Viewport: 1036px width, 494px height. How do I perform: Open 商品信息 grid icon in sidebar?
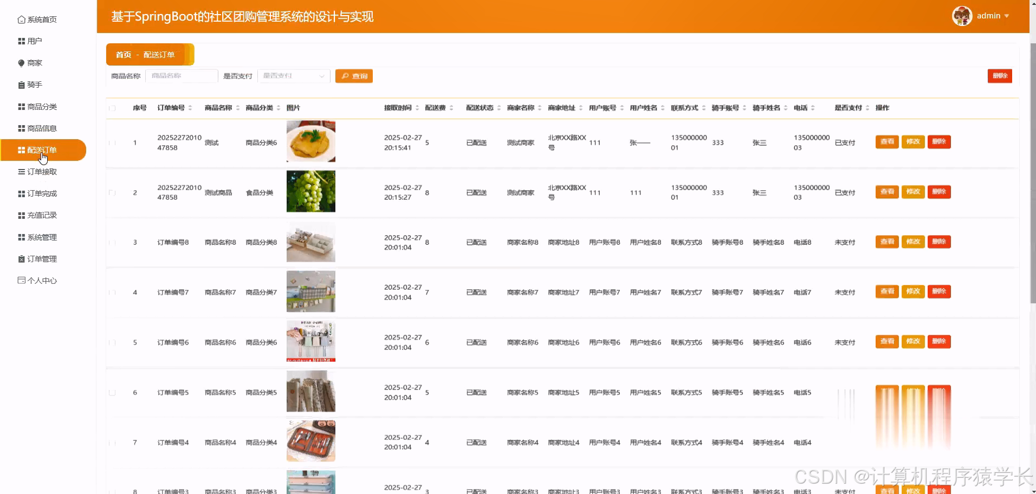(x=22, y=128)
